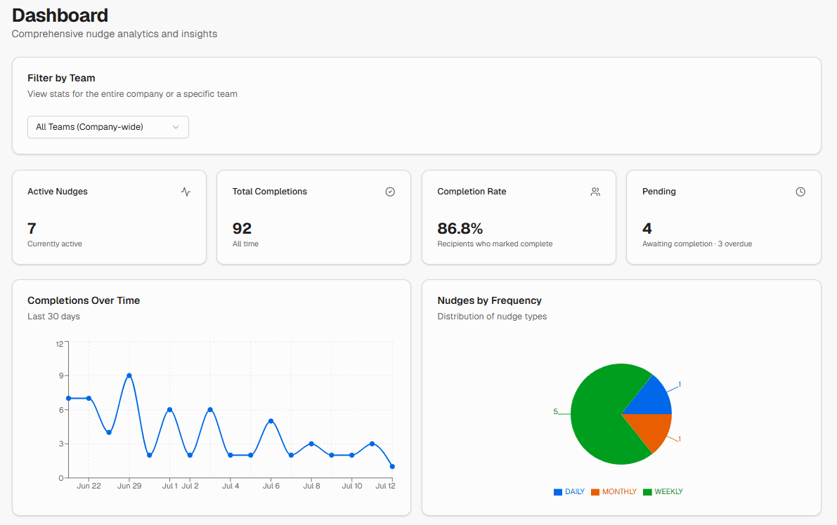Click 'View stats for the entire company' description
This screenshot has height=525, width=837.
click(132, 94)
